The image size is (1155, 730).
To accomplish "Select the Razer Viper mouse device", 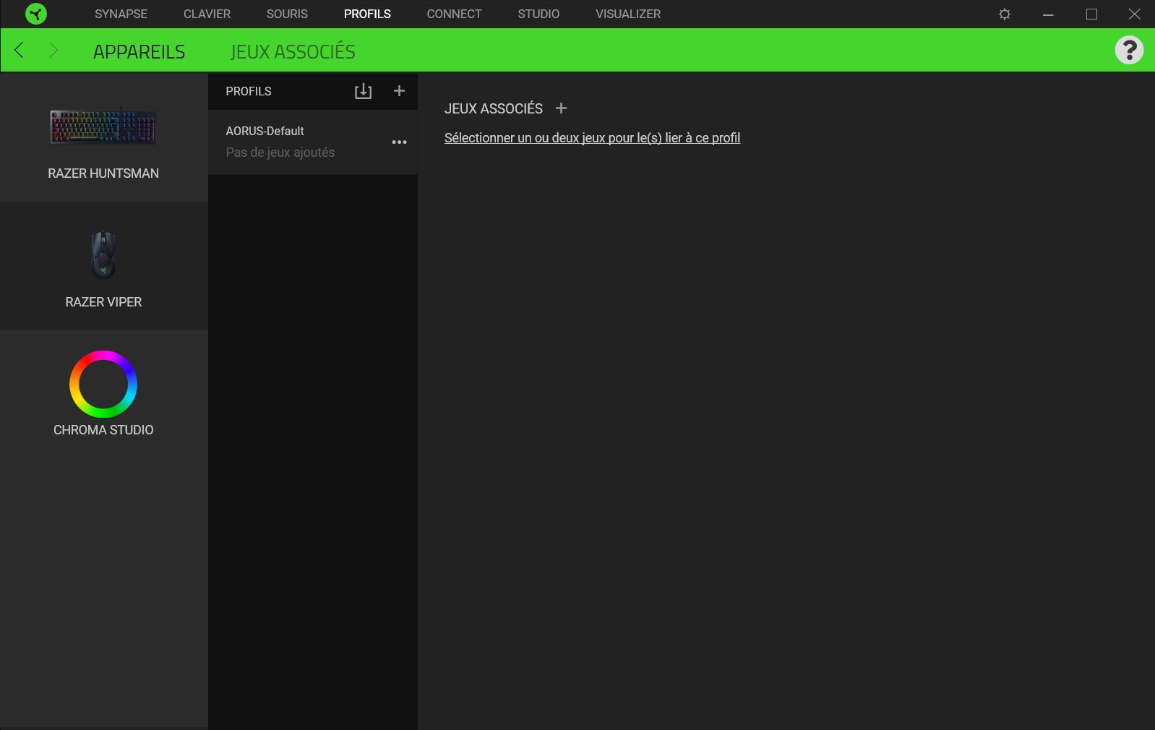I will [103, 266].
